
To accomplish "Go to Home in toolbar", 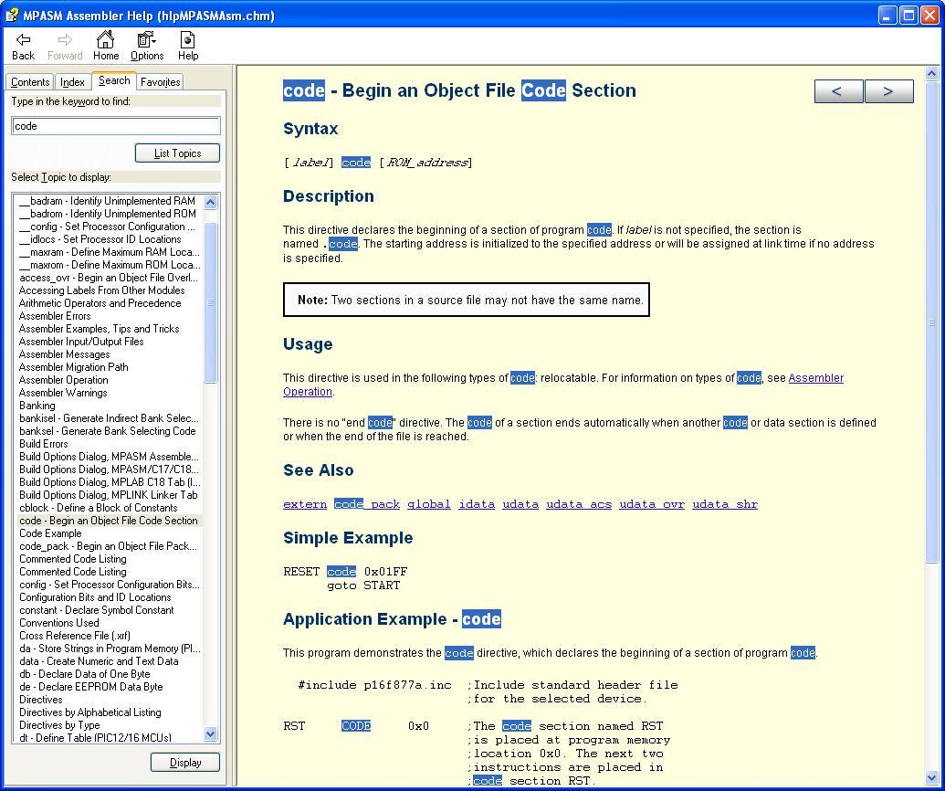I will click(x=106, y=46).
